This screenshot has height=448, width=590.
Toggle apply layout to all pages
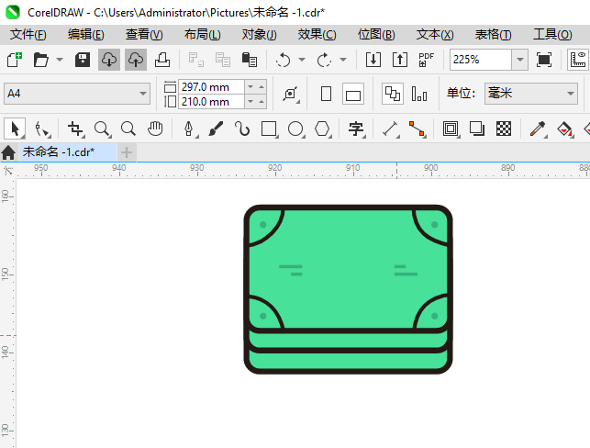(x=393, y=94)
